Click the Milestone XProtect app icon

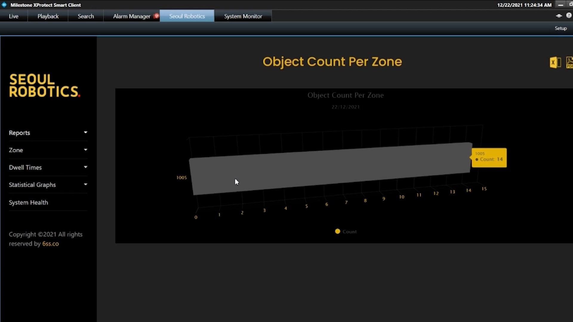click(x=4, y=5)
